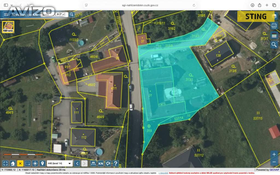Go to previous map view arrow
This screenshot has height=175, width=280.
pos(77,163)
